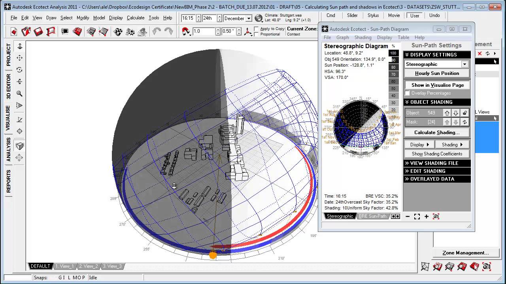Click the Undo arrow in main toolbar

click(157, 32)
